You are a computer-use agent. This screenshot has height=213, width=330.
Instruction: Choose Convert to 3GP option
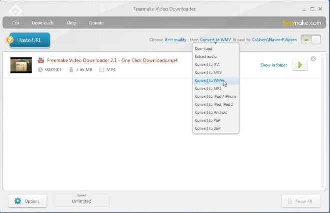pyautogui.click(x=216, y=128)
